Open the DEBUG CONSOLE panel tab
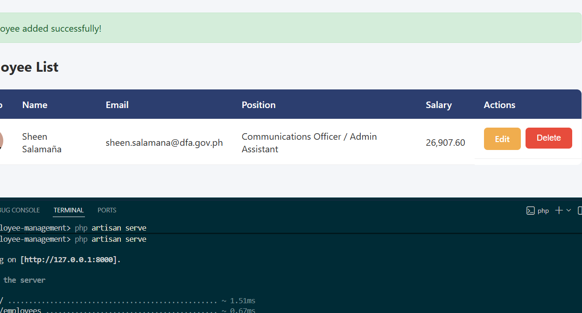The image size is (582, 313). click(20, 210)
